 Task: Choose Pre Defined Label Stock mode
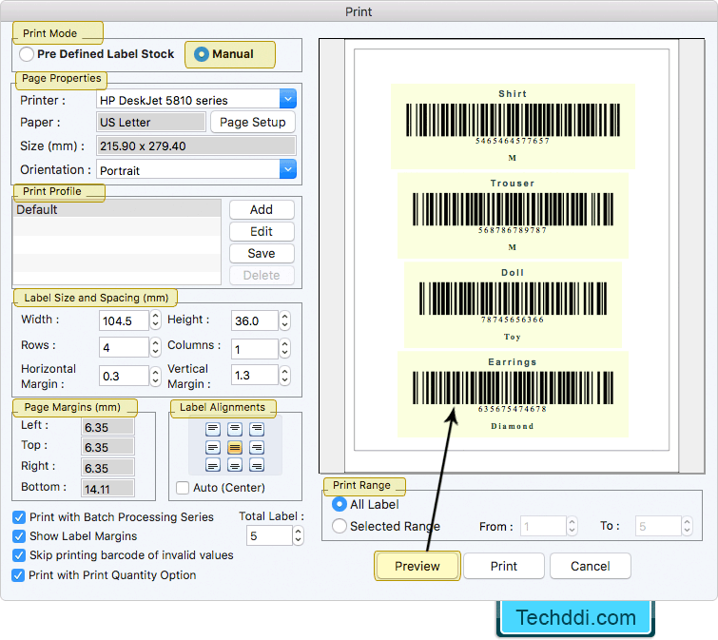(27, 54)
